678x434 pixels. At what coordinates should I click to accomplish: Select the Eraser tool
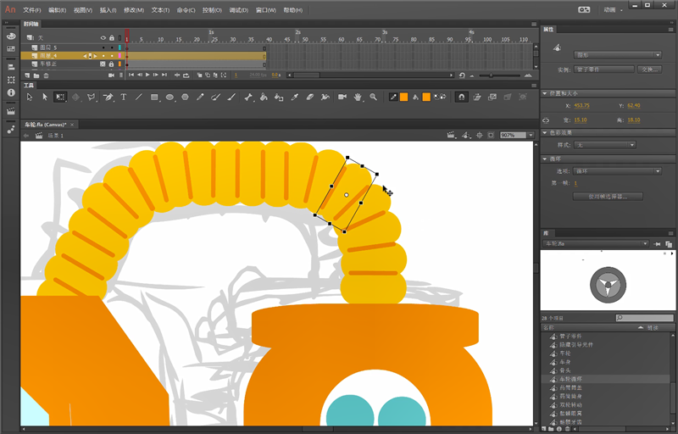[x=309, y=97]
